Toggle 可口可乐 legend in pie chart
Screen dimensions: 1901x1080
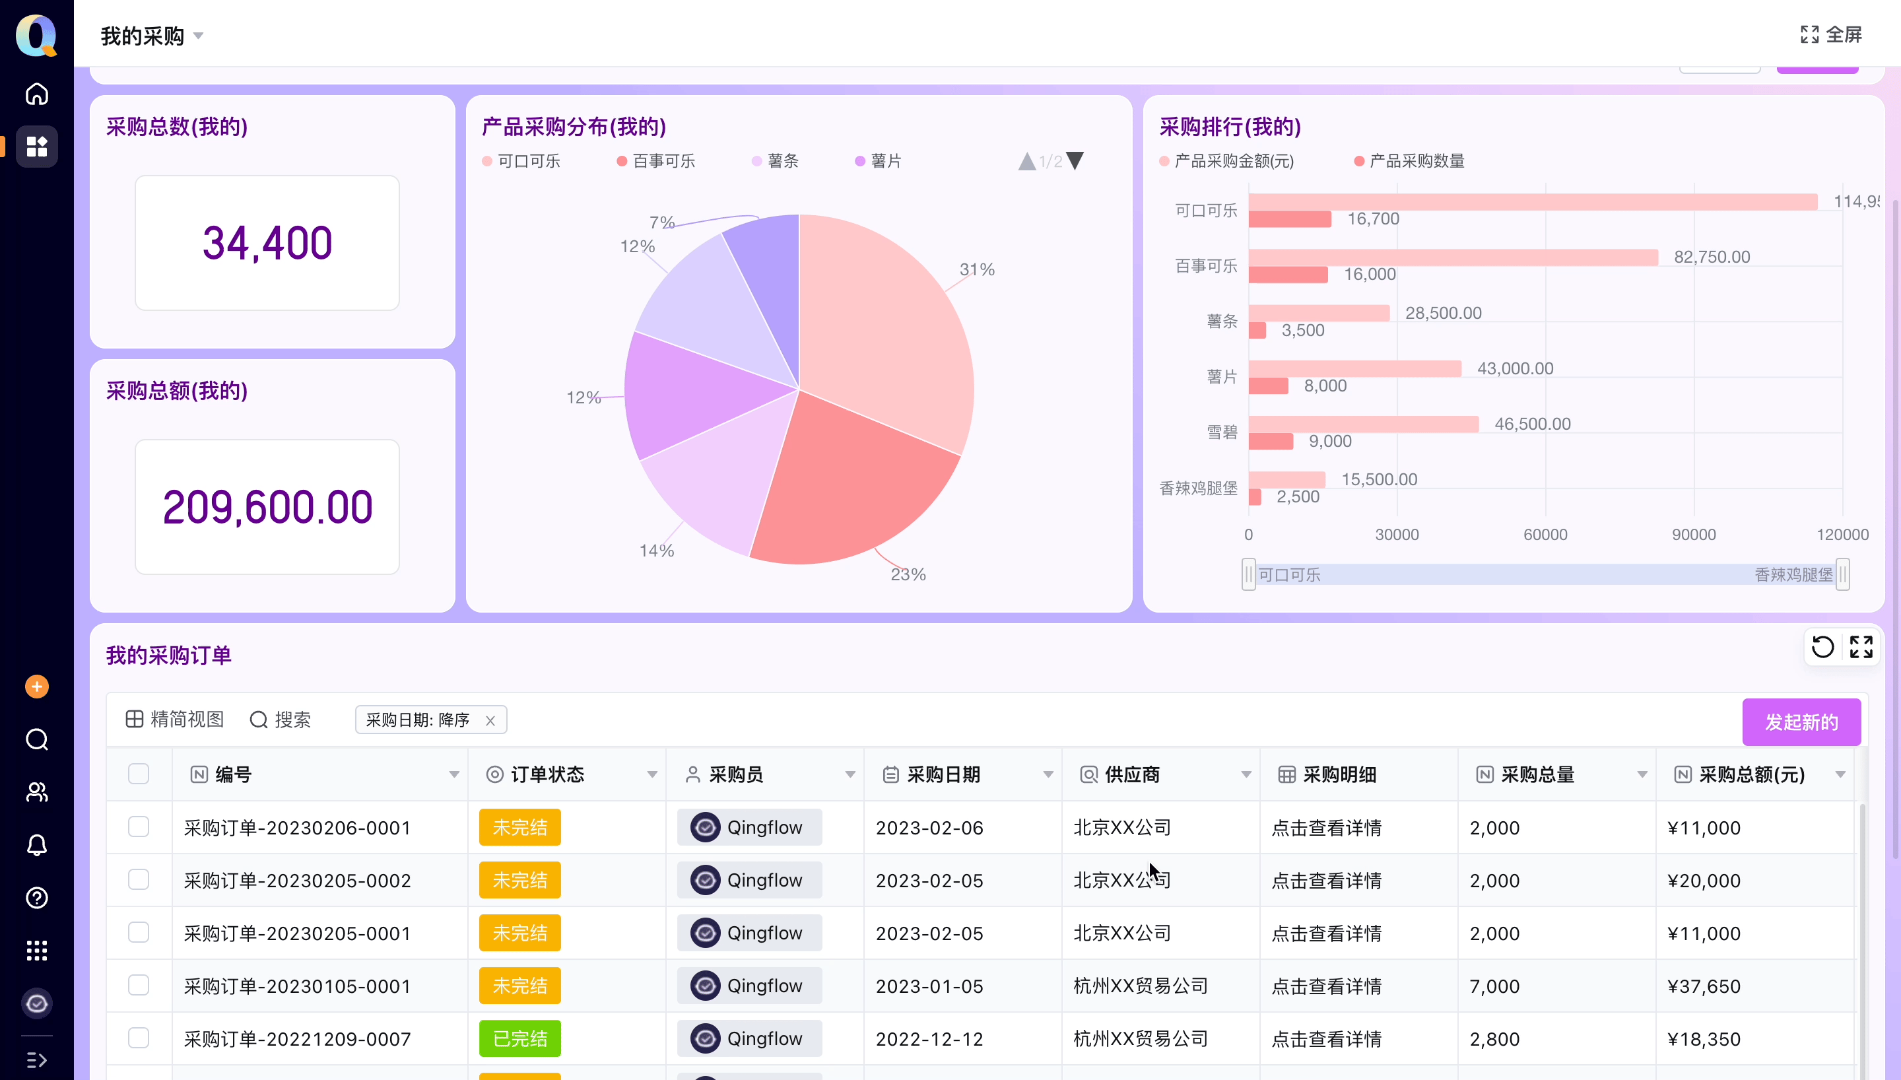[521, 161]
